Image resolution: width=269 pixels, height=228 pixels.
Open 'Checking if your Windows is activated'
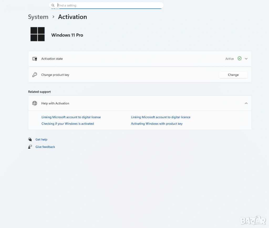pyautogui.click(x=68, y=124)
